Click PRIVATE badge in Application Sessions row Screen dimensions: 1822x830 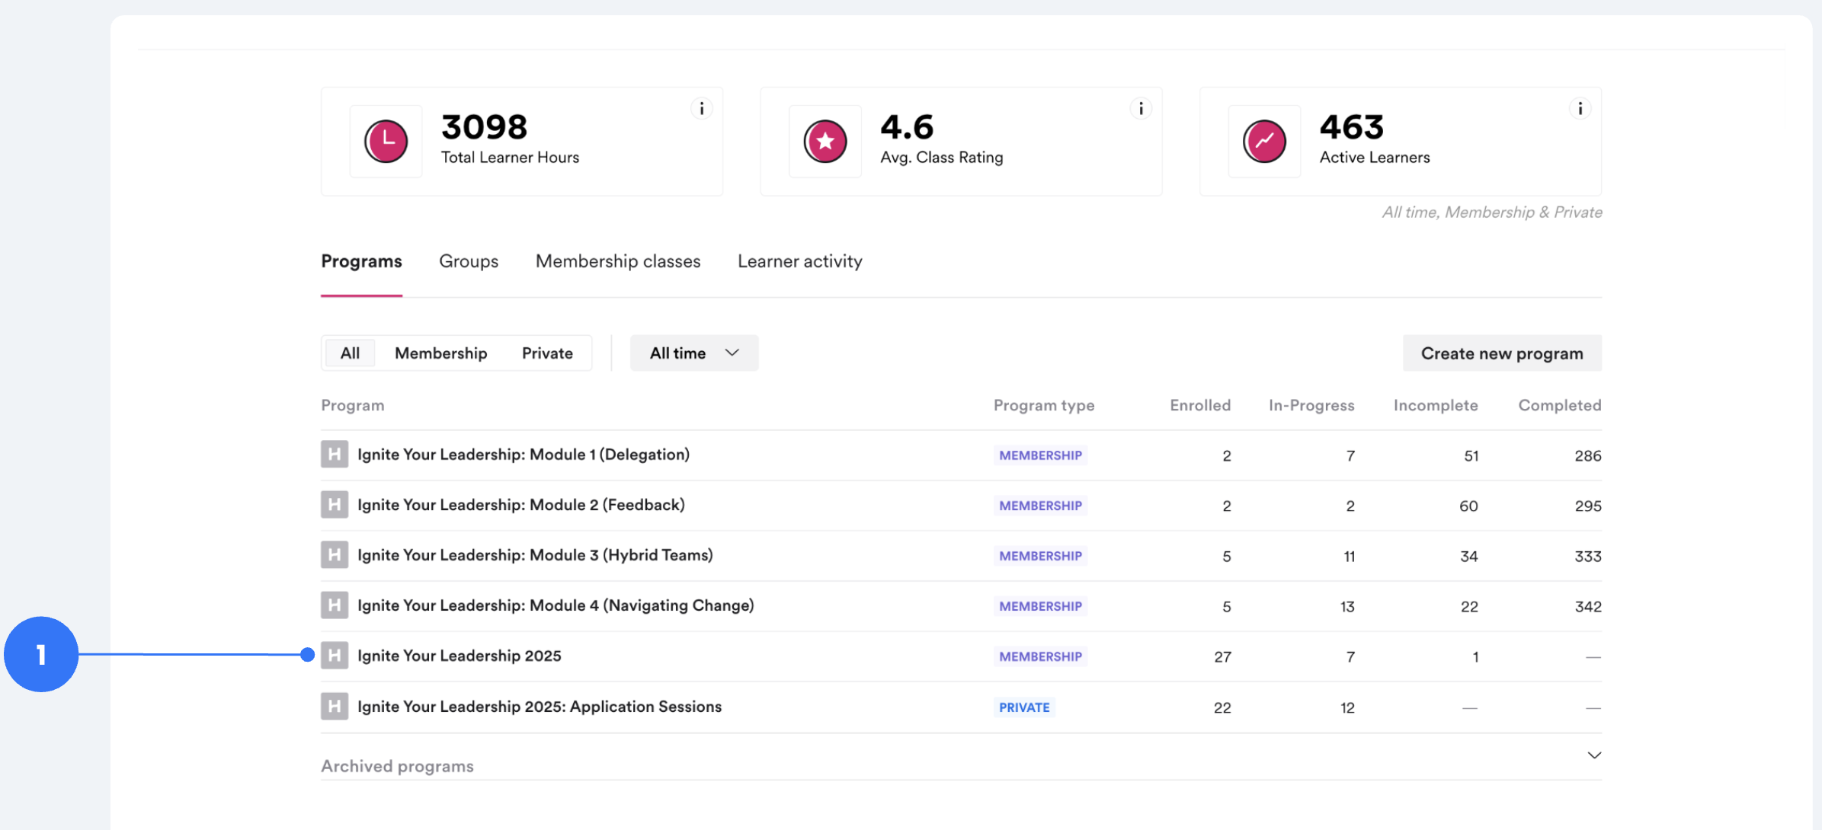tap(1024, 707)
